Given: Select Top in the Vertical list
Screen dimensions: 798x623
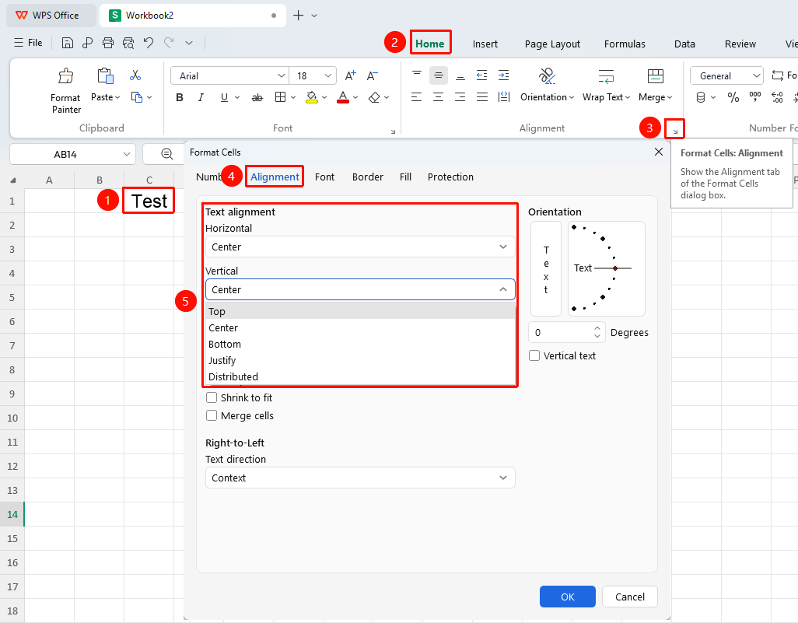Looking at the screenshot, I should coord(360,311).
